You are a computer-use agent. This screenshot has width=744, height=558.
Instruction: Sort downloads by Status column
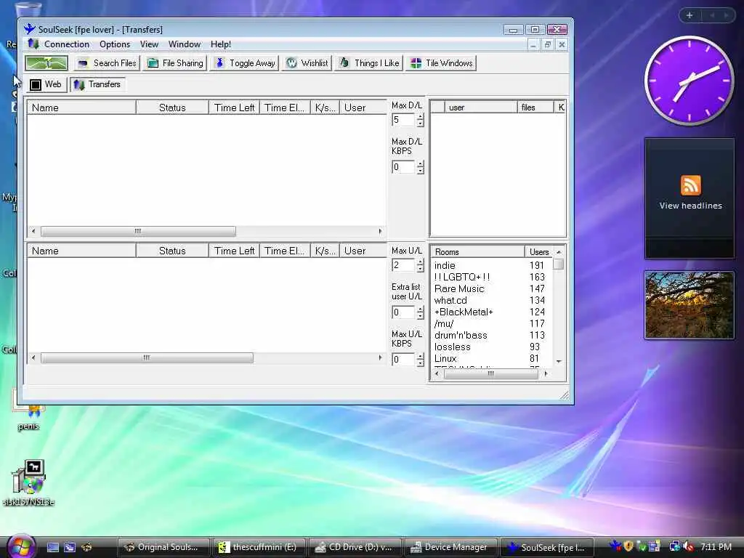click(x=172, y=108)
